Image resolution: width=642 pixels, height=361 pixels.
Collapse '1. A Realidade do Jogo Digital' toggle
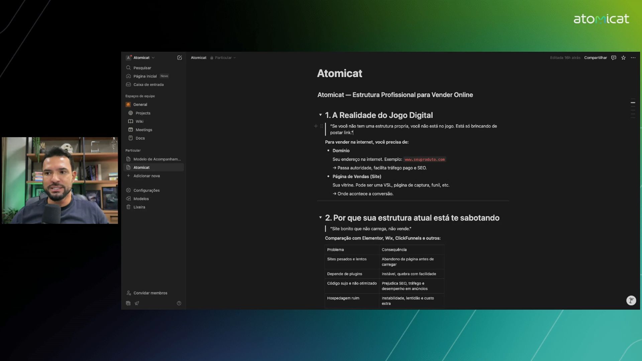click(x=320, y=115)
